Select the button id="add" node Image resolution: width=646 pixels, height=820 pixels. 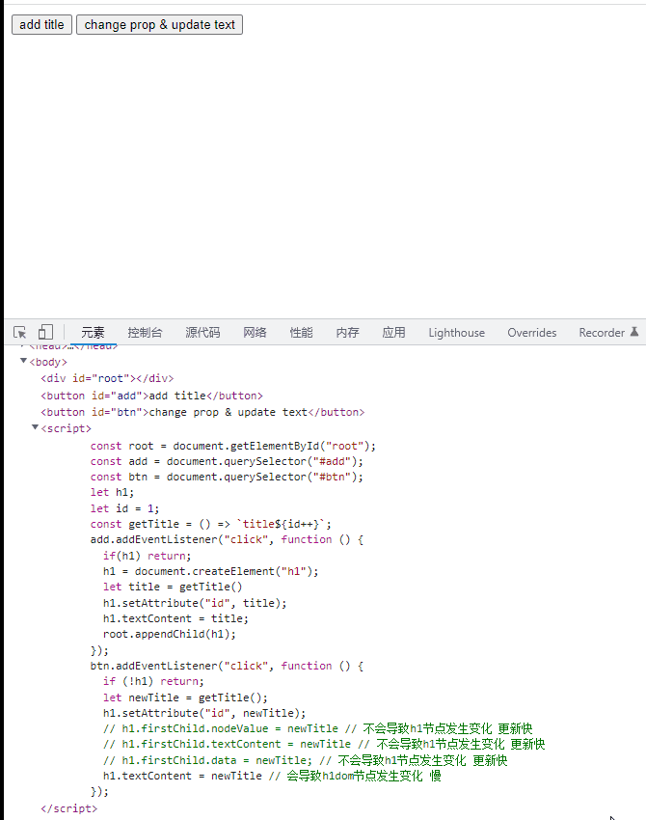click(x=151, y=396)
